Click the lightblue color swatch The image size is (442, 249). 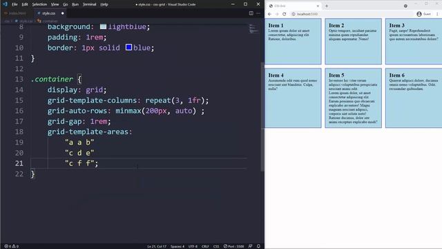[x=103, y=26]
